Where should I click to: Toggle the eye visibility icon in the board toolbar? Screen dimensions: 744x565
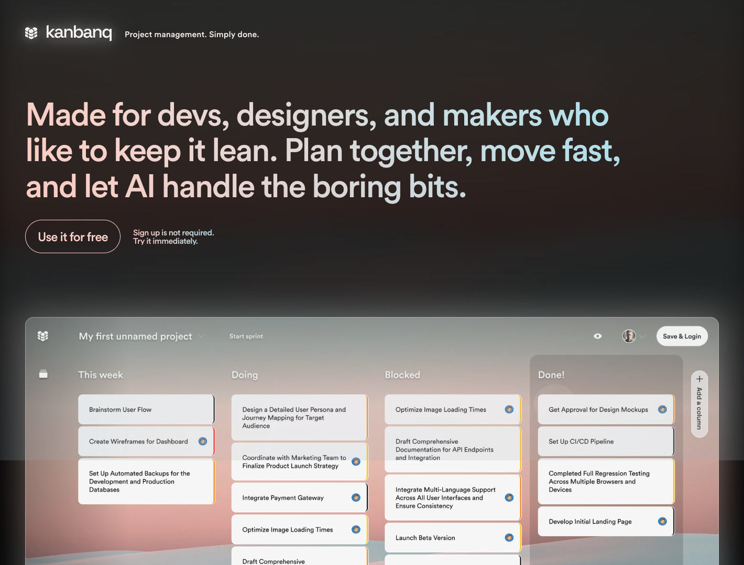597,336
